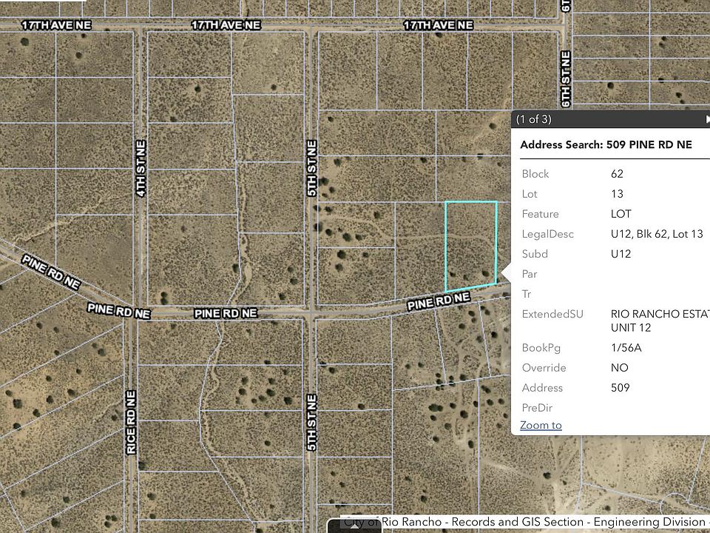Click the LegalDesc value U12, Blk 62, Lot 13
The width and height of the screenshot is (710, 533).
[657, 234]
